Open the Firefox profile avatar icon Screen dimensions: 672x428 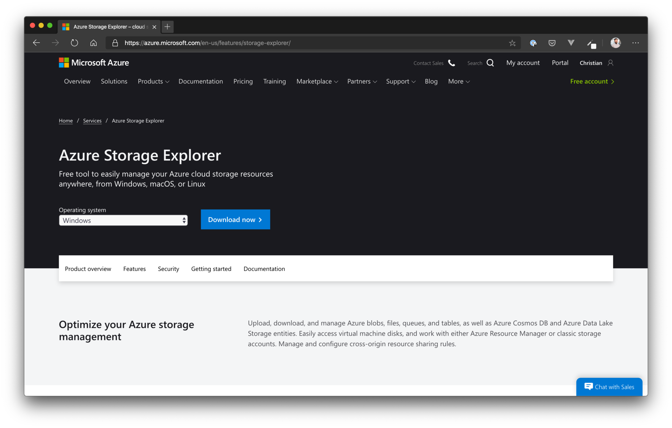pos(616,43)
